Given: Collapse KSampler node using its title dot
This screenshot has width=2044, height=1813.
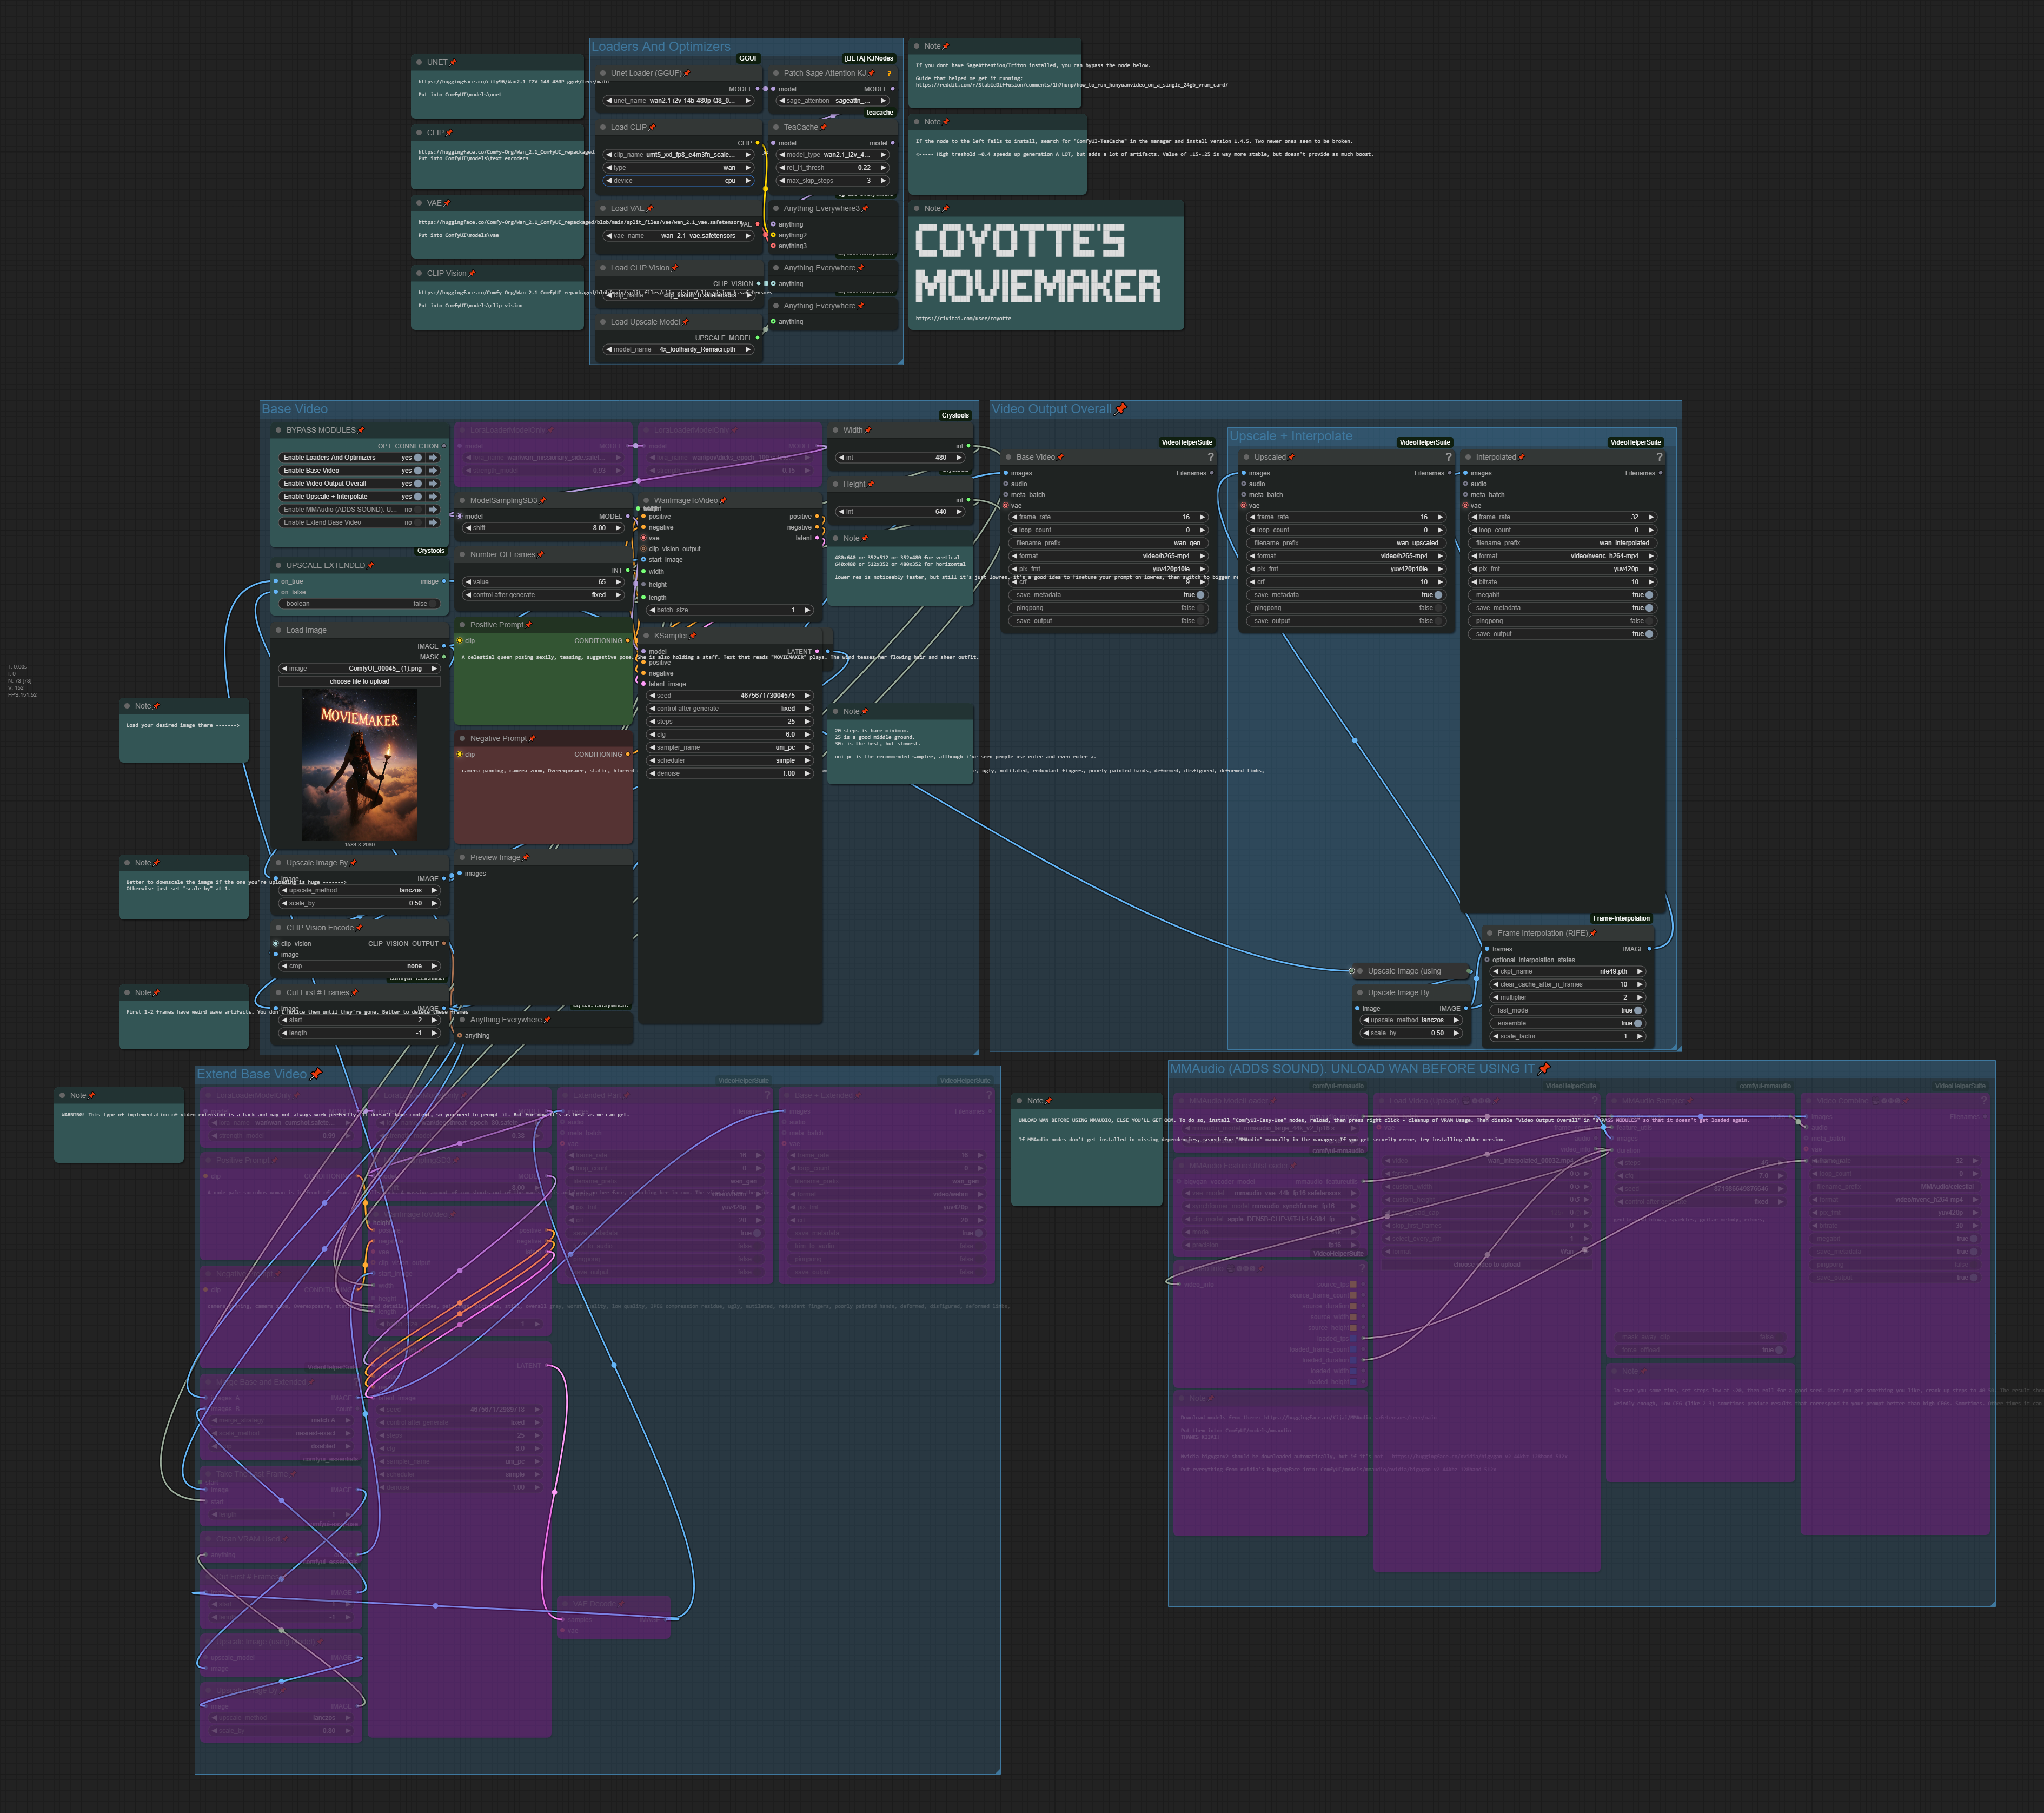Looking at the screenshot, I should pos(646,636).
